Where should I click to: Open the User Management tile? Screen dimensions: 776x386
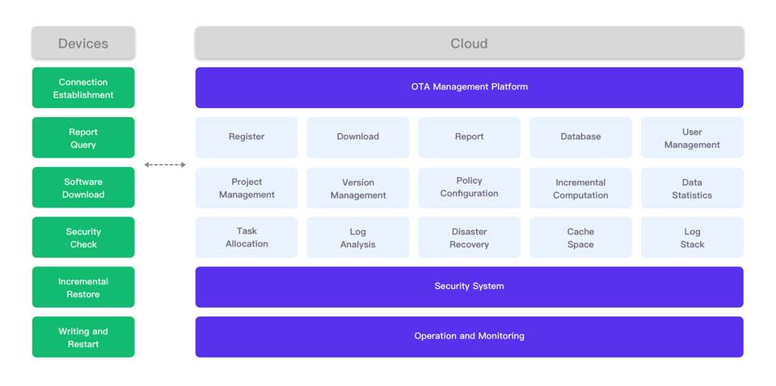[692, 138]
